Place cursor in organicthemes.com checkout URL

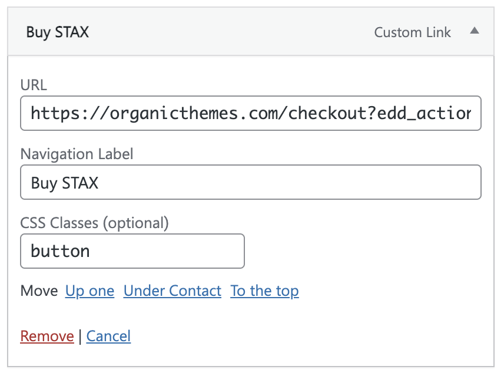click(x=251, y=113)
